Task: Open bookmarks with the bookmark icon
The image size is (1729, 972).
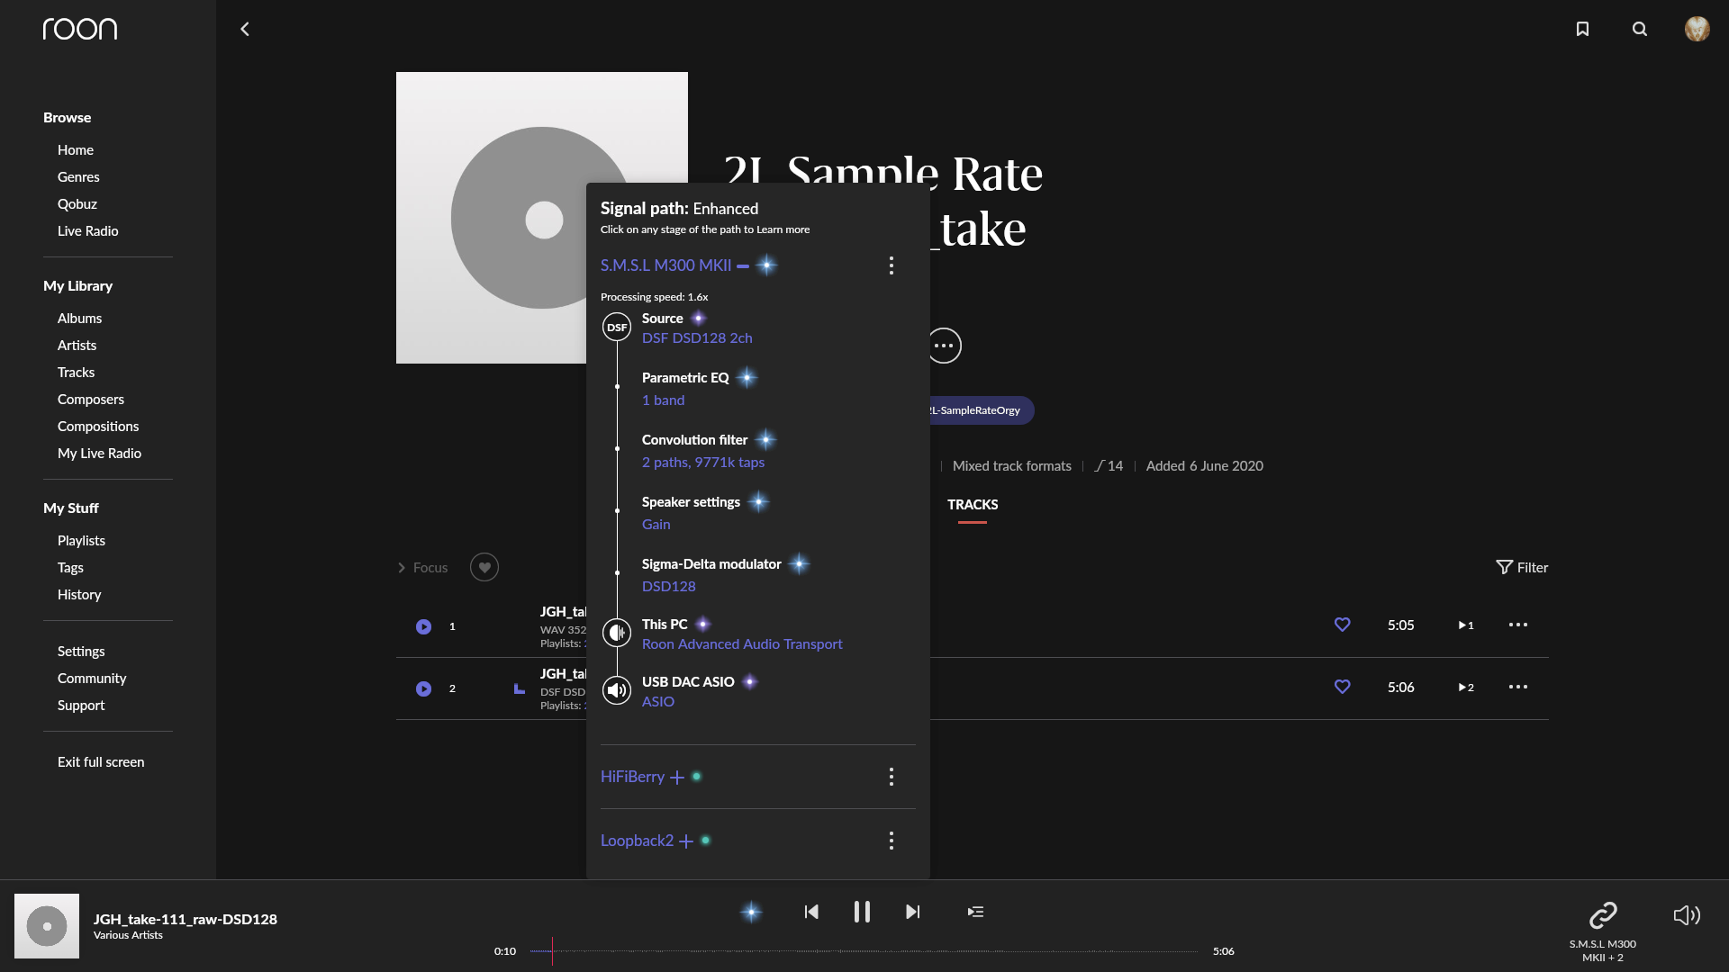Action: [1582, 28]
